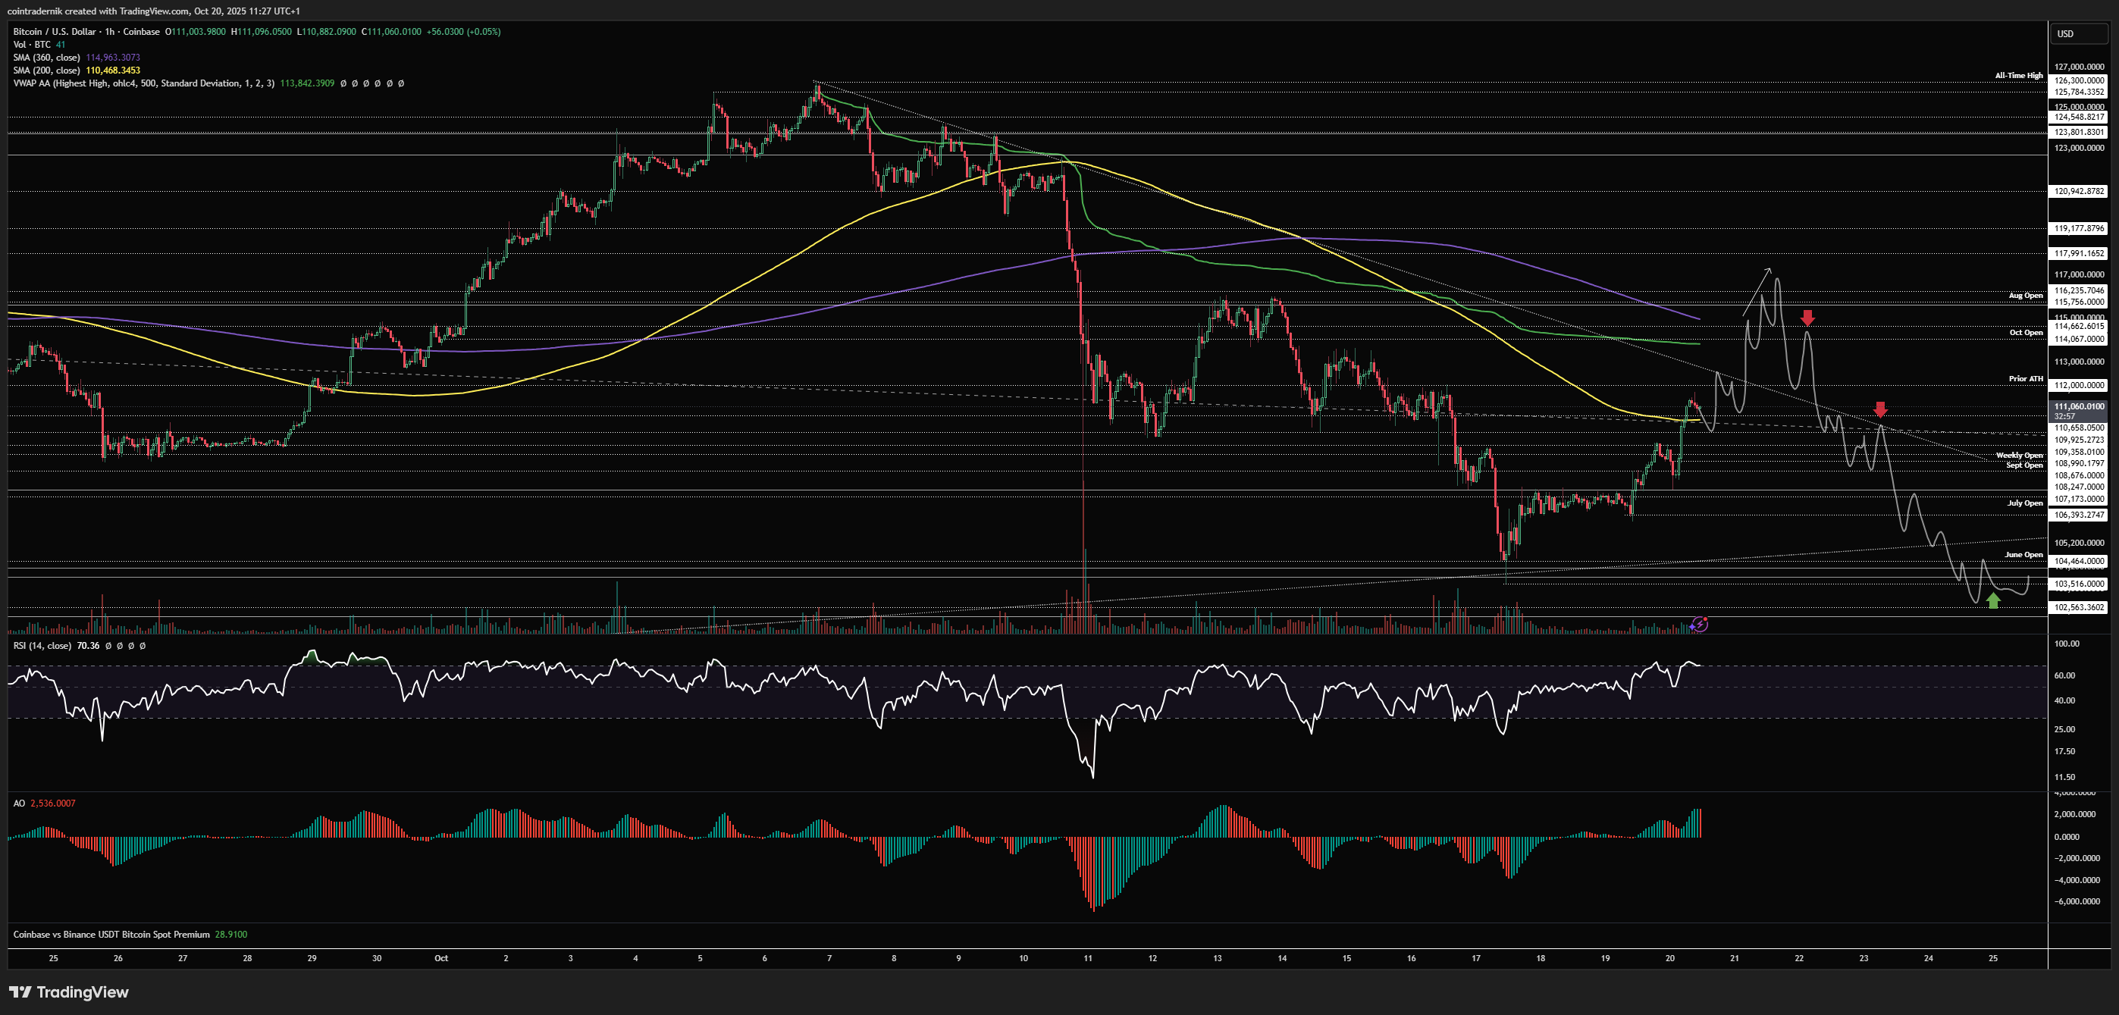The width and height of the screenshot is (2119, 1015).
Task: Click the purple lightning event icon
Action: (1700, 625)
